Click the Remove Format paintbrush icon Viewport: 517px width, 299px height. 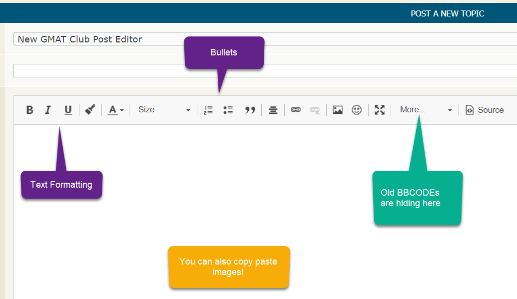(90, 110)
